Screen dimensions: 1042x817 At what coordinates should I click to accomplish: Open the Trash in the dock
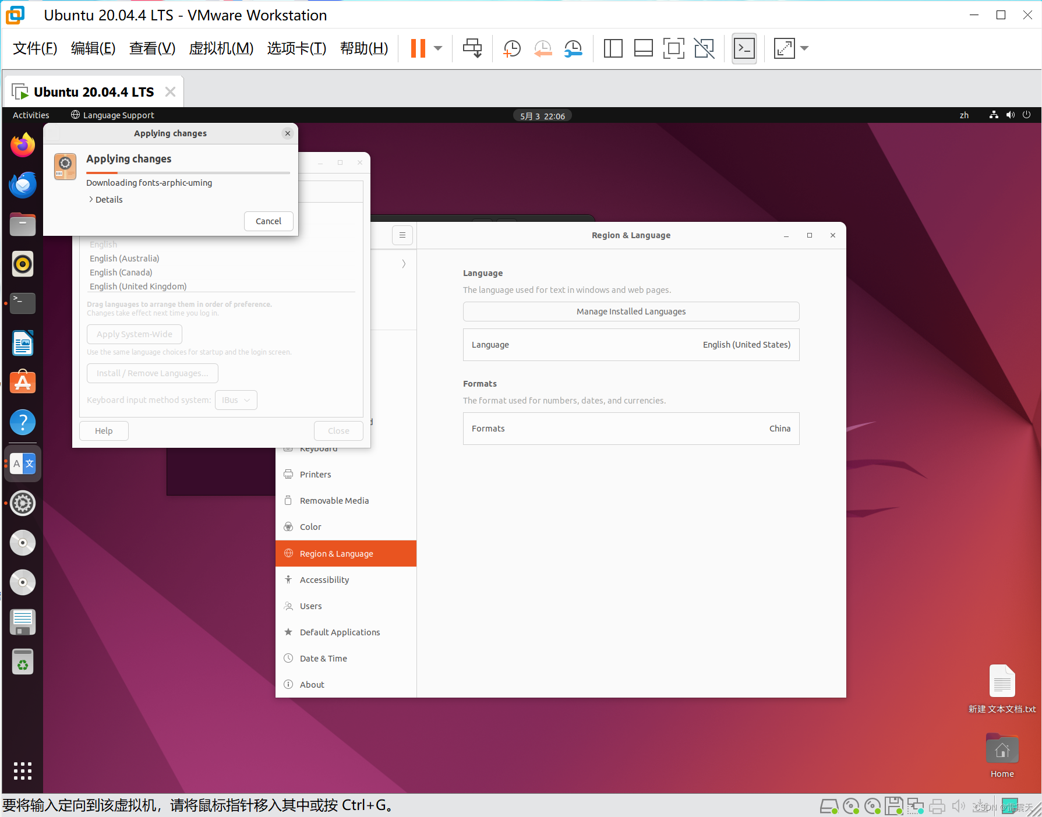click(x=23, y=662)
